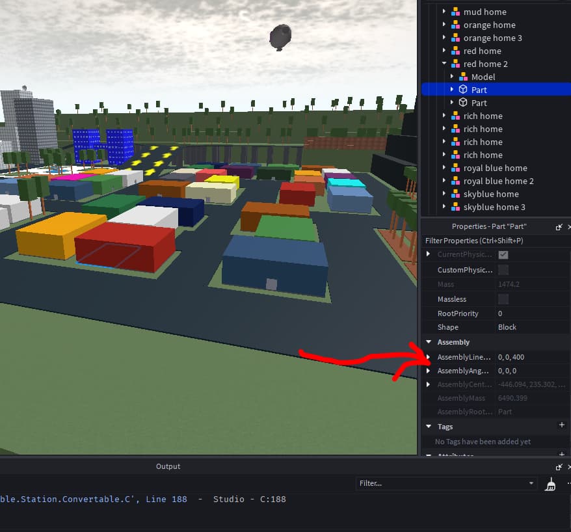Click the Properties - Part "Part" panel title

click(489, 226)
